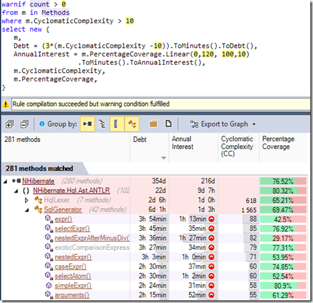The image size is (313, 303).
Task: Click the Debt column sort arrow
Action: (x=164, y=158)
